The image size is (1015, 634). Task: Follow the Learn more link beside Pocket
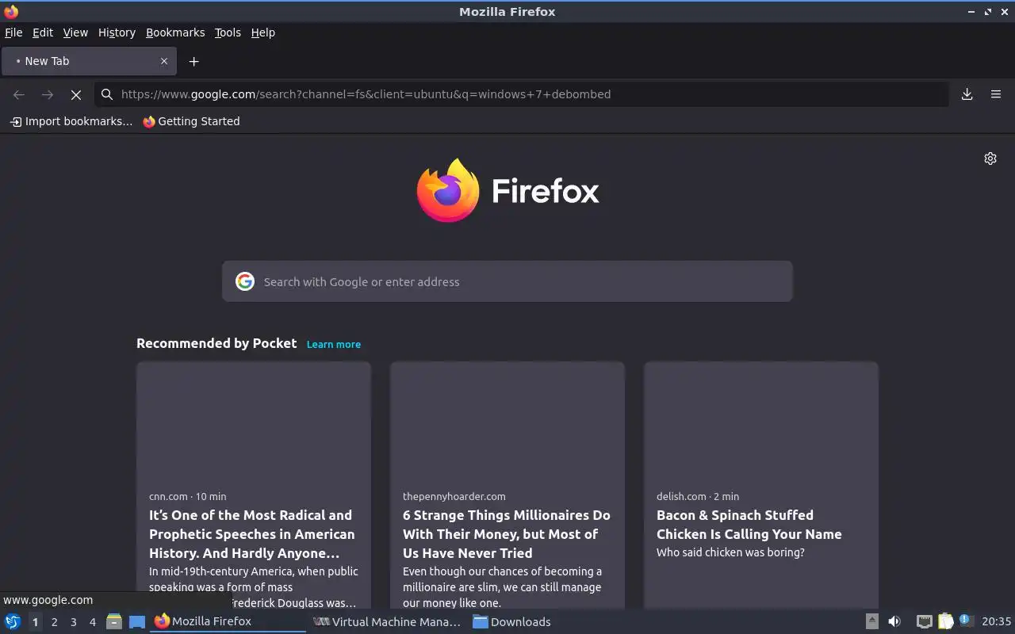(x=334, y=344)
